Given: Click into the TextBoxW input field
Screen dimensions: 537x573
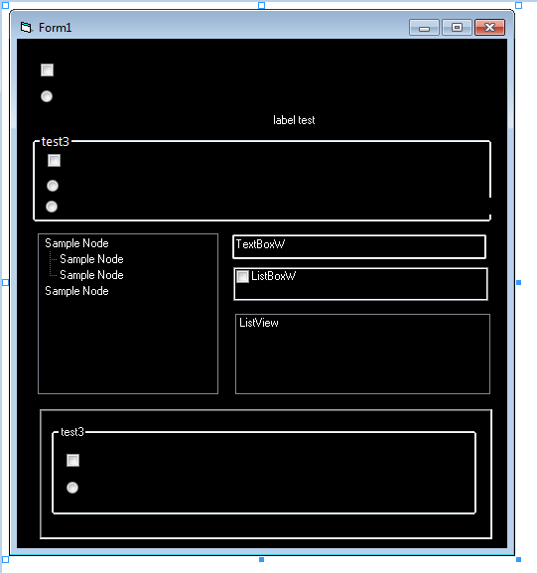Looking at the screenshot, I should (x=359, y=247).
